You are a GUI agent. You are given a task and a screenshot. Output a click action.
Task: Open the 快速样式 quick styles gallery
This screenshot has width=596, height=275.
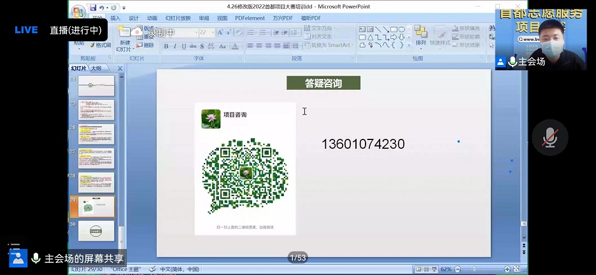(x=440, y=36)
